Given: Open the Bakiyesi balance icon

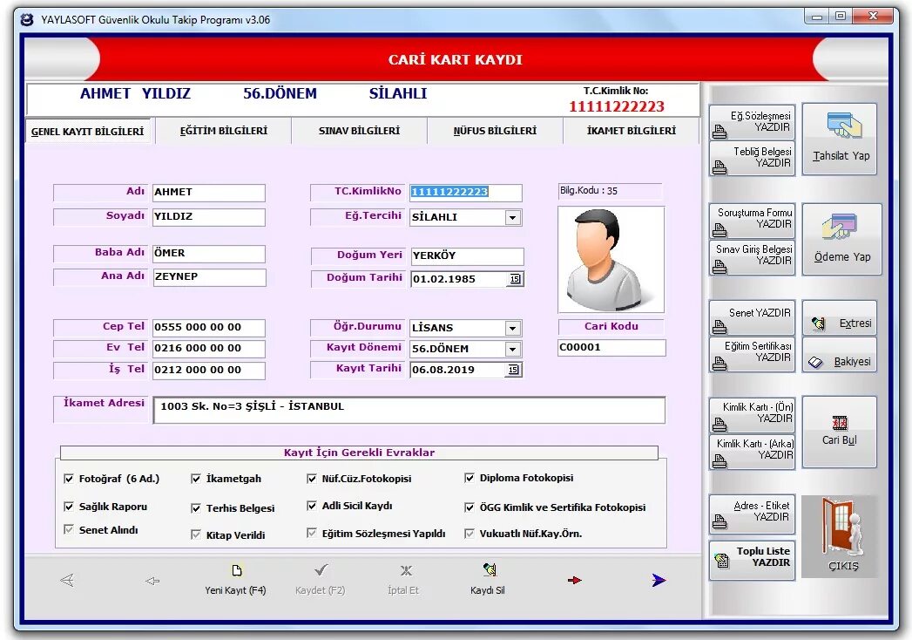Looking at the screenshot, I should click(x=815, y=362).
